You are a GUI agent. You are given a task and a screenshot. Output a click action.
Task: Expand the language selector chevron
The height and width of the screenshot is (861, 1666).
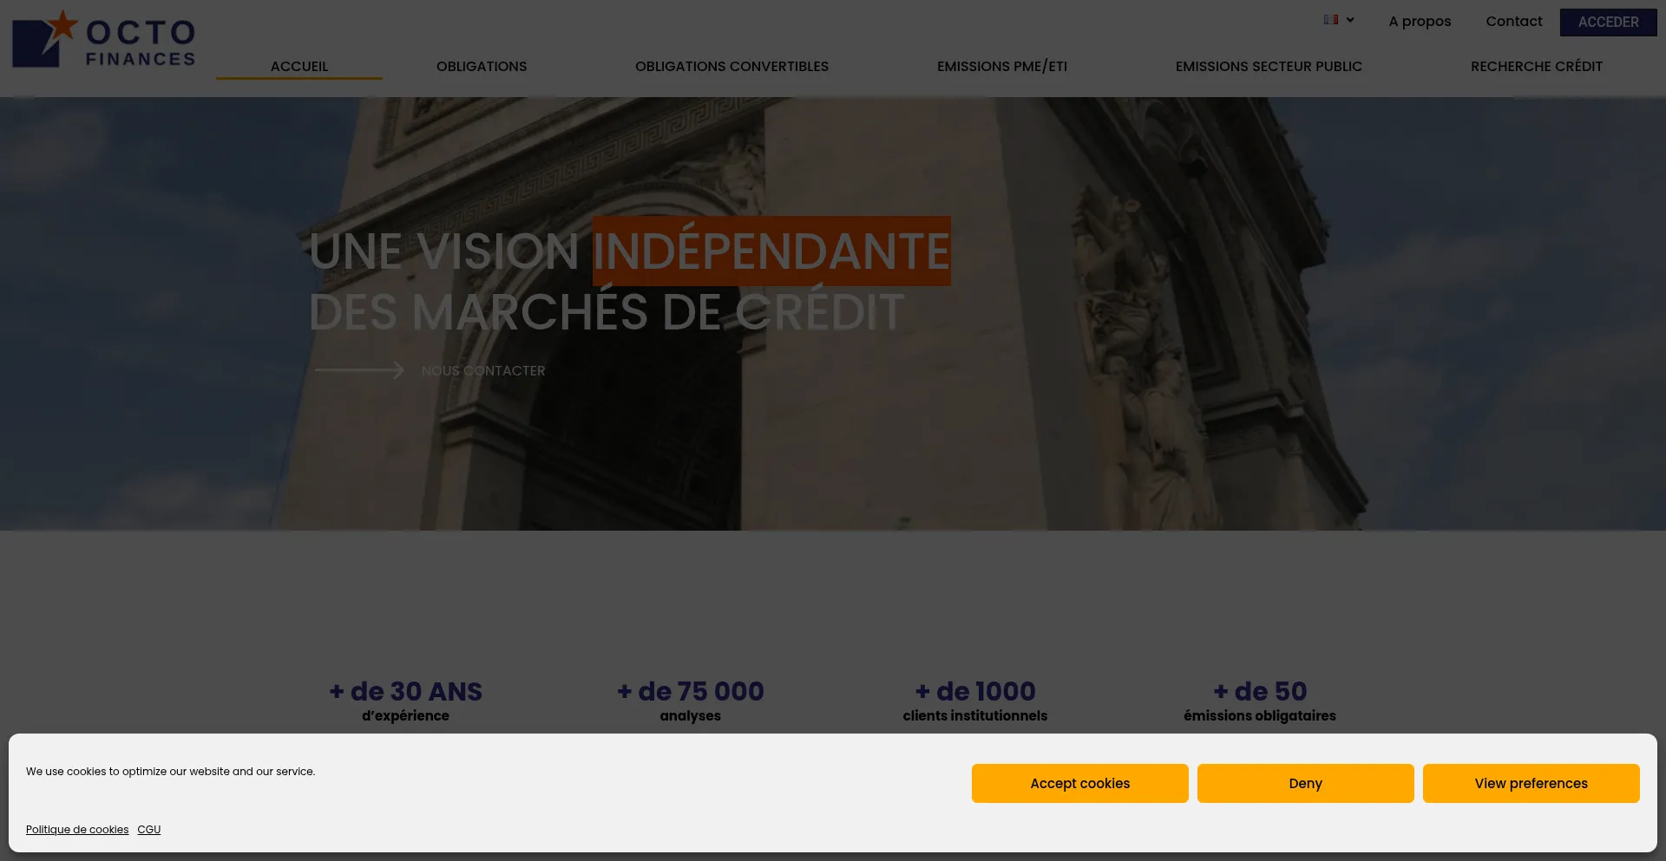[1350, 20]
